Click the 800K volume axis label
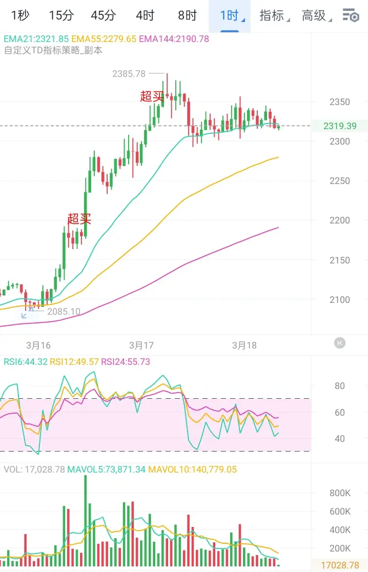This screenshot has height=572, width=368. (x=340, y=493)
